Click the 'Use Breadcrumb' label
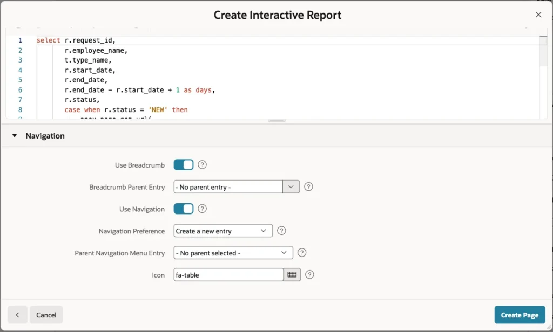The width and height of the screenshot is (553, 332). point(140,165)
